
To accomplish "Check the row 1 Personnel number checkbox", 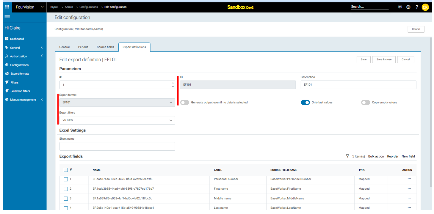I will (66, 179).
